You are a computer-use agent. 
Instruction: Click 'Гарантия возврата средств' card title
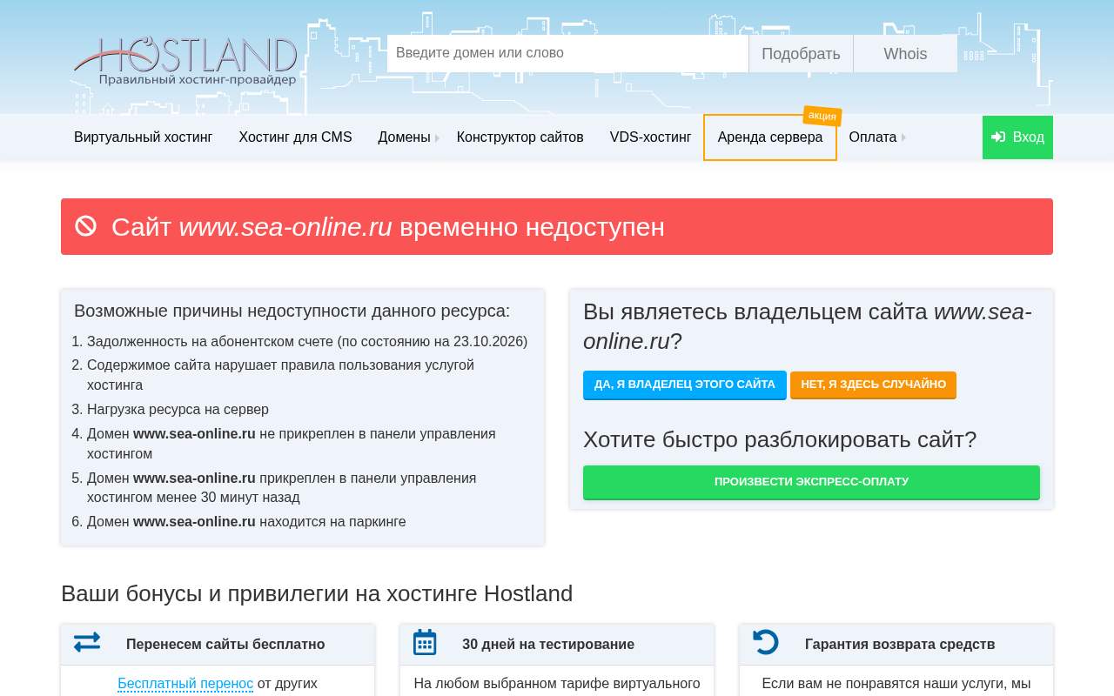(x=900, y=645)
